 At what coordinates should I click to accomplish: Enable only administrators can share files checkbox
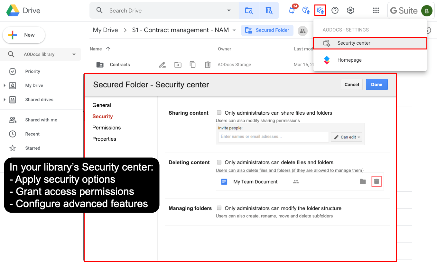(219, 113)
